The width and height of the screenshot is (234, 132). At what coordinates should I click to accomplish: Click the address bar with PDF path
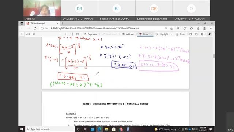click(95, 29)
